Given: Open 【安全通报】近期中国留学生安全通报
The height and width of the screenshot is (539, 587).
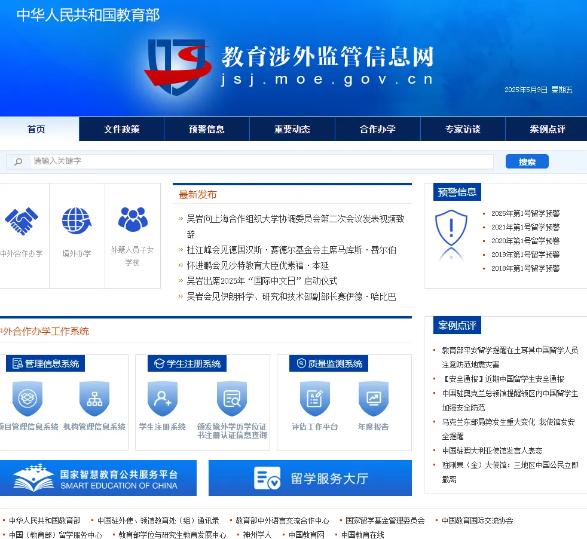Looking at the screenshot, I should 503,379.
